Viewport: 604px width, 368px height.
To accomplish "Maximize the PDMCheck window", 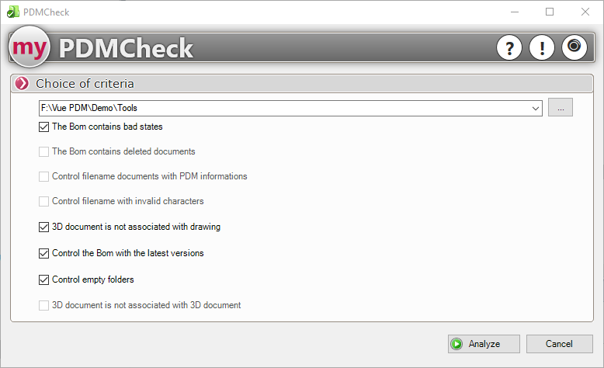I will [550, 12].
